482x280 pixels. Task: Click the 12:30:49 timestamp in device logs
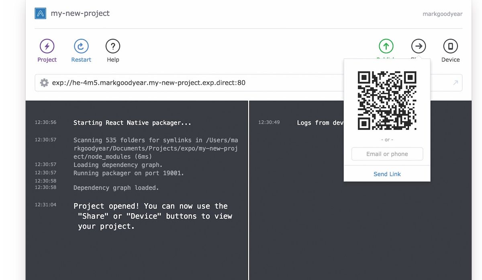[x=268, y=122]
